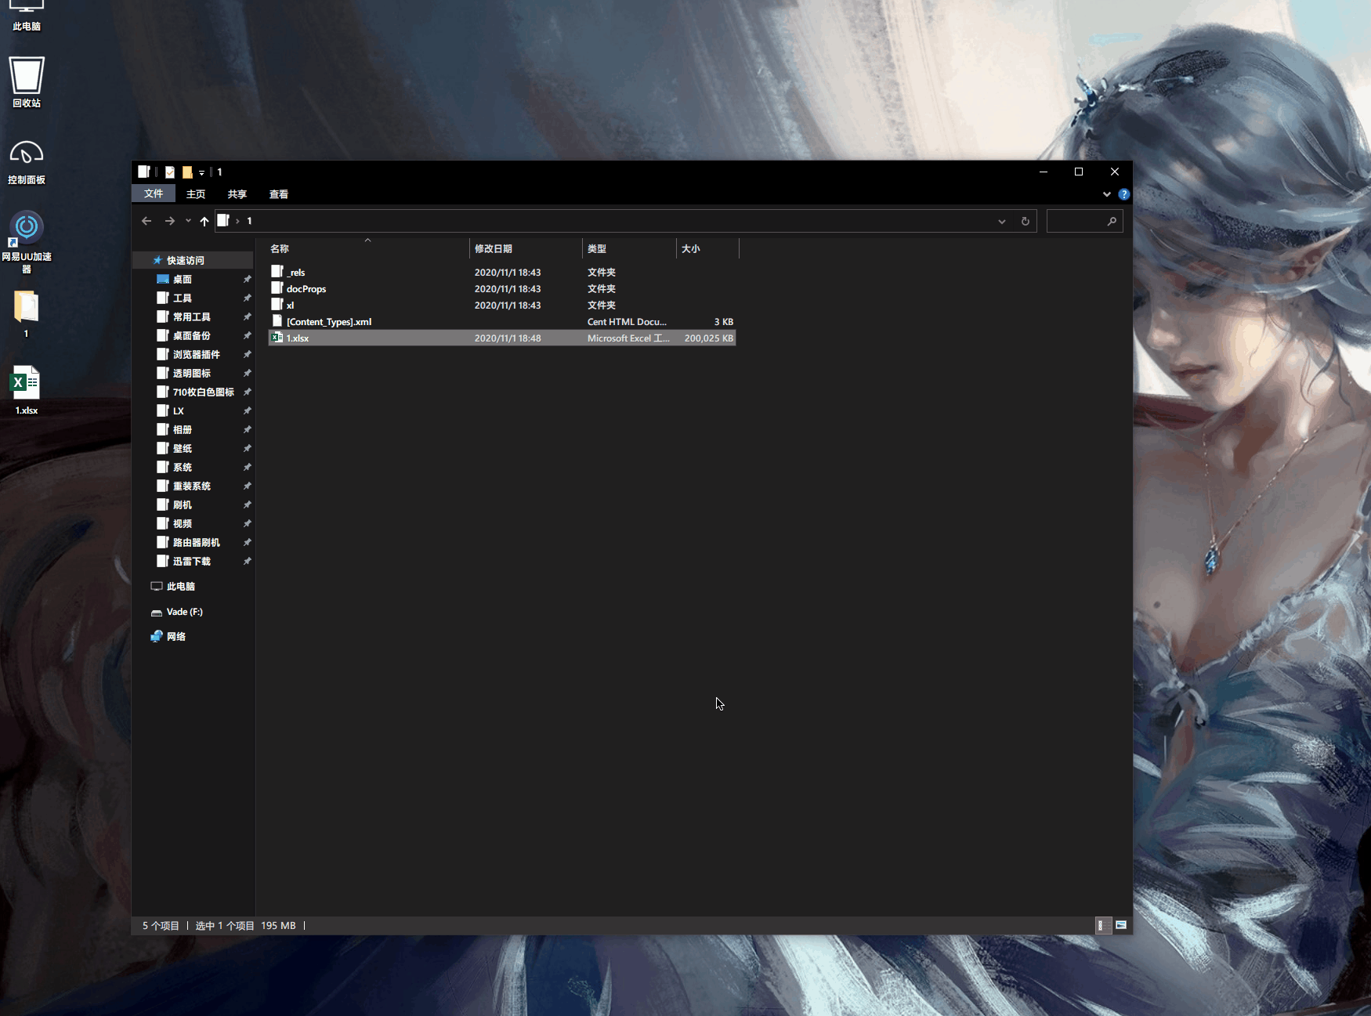Refresh the current folder
1371x1016 pixels.
(x=1025, y=222)
